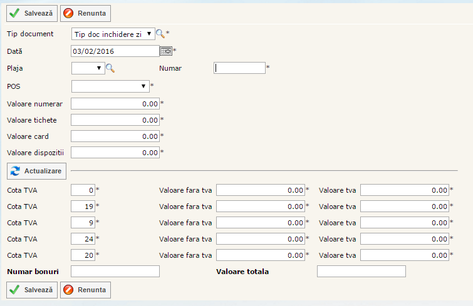
Task: Click the Valoare card input
Action: (x=115, y=136)
